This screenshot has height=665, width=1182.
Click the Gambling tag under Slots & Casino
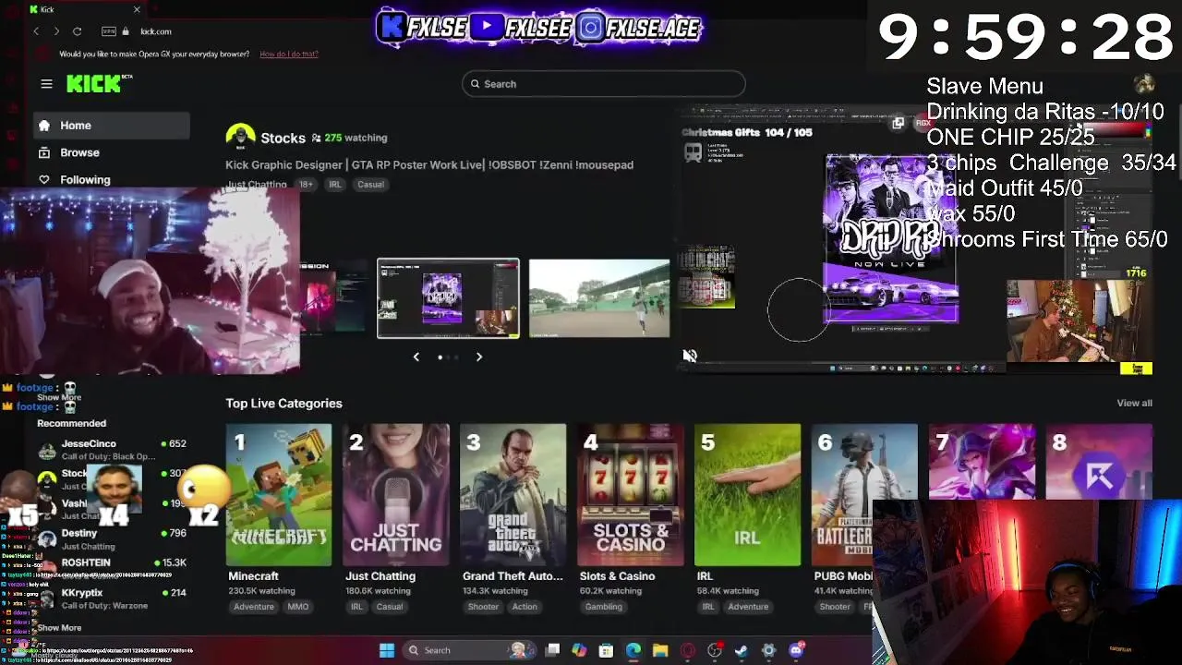[604, 607]
